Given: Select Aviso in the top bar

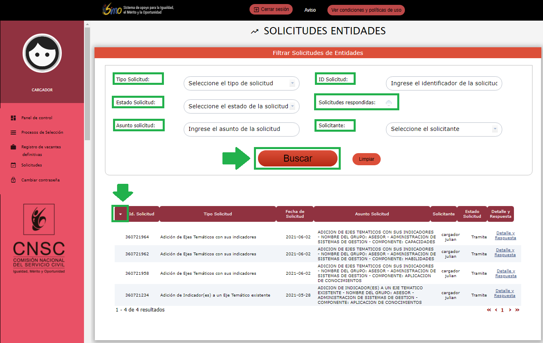Looking at the screenshot, I should (310, 10).
